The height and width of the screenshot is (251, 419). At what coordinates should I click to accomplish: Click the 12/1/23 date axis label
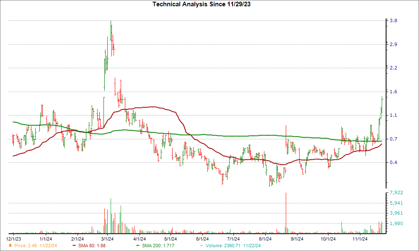[13, 239]
